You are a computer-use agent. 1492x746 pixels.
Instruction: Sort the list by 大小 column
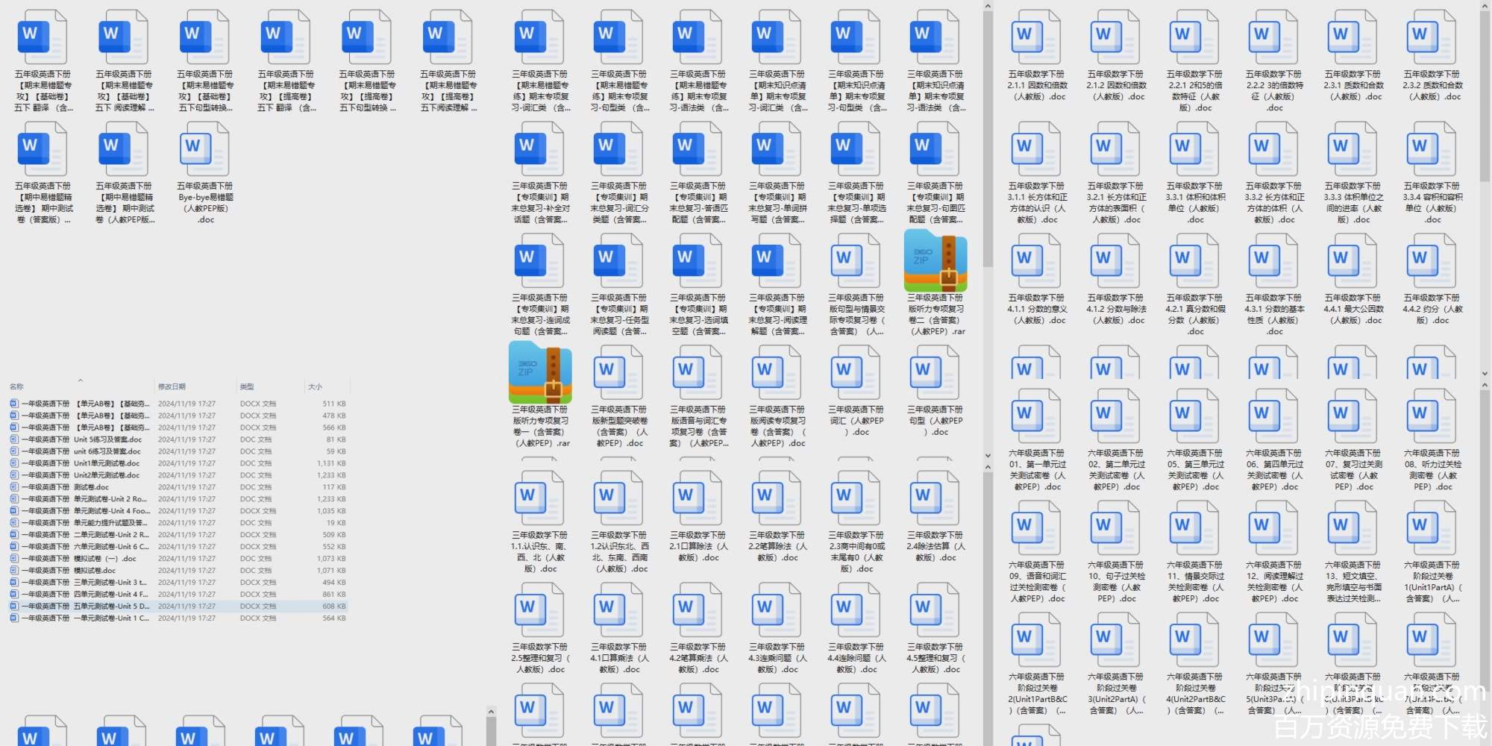pos(315,386)
